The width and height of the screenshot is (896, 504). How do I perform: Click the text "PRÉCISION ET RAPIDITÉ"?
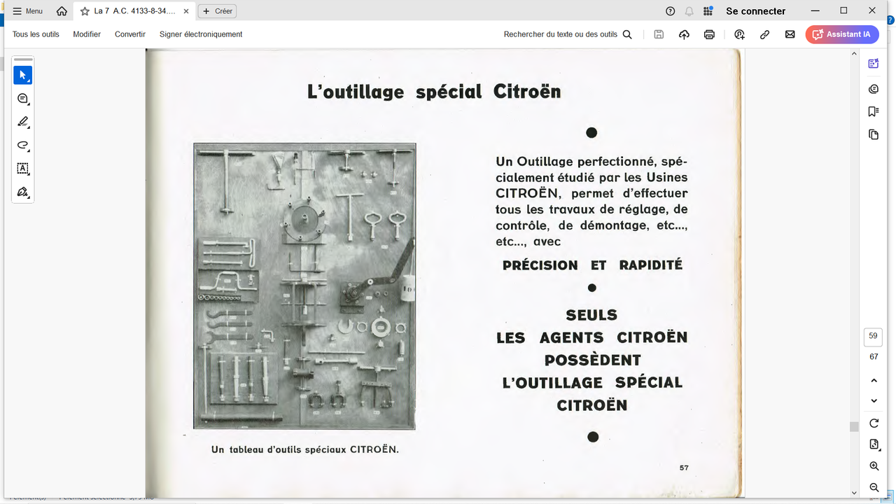tap(592, 265)
